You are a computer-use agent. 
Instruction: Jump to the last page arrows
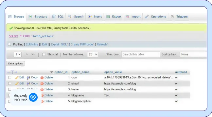pos(33,54)
